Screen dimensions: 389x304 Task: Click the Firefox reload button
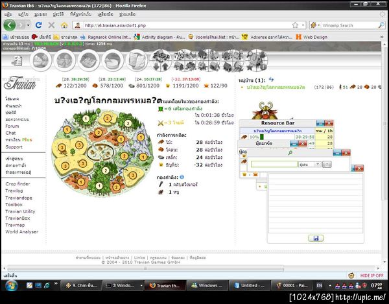click(x=38, y=25)
